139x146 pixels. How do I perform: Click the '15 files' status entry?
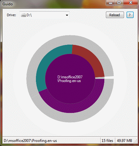coord(107,141)
